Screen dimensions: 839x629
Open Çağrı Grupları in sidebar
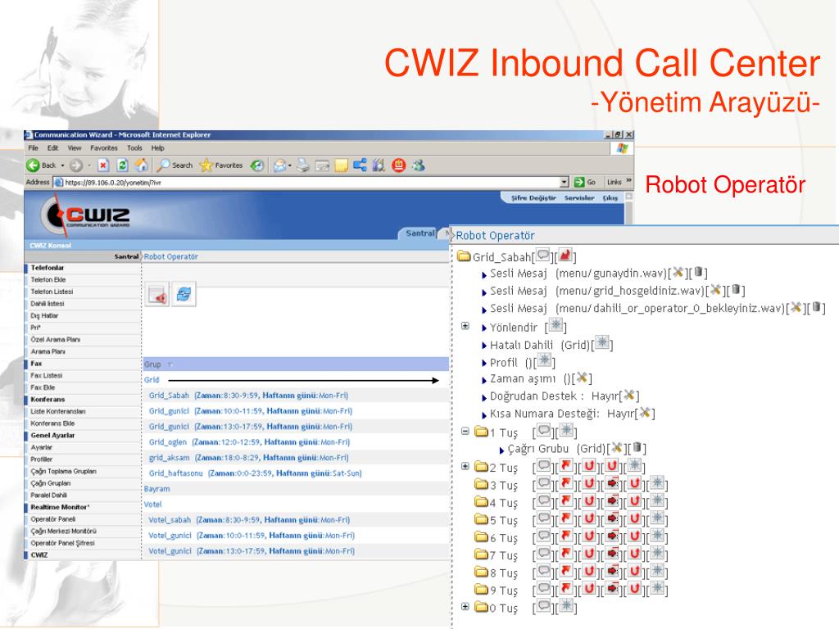point(50,483)
